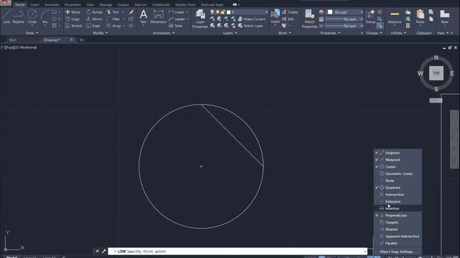
Task: Click the Paste clipboard tool
Action: pos(420,16)
